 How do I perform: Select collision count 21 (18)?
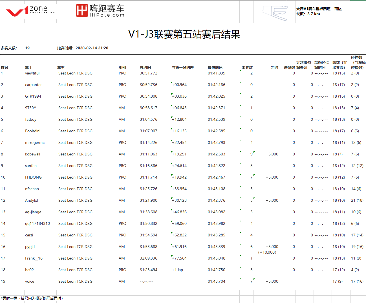[x=357, y=200]
